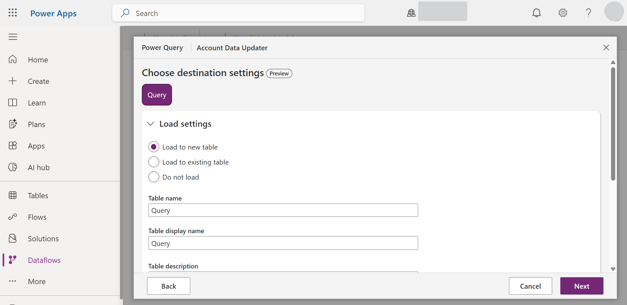Choose the Do not load option

(x=154, y=177)
